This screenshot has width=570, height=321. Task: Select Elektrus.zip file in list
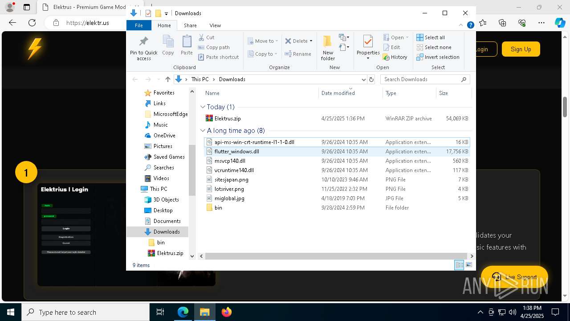pos(337,119)
